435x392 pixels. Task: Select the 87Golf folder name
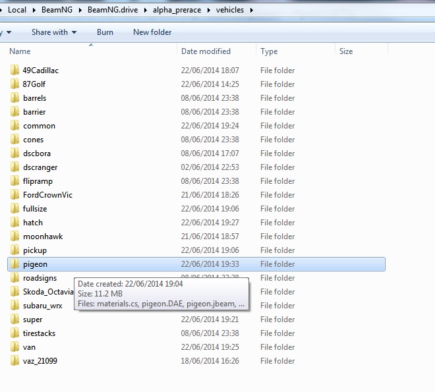[34, 84]
